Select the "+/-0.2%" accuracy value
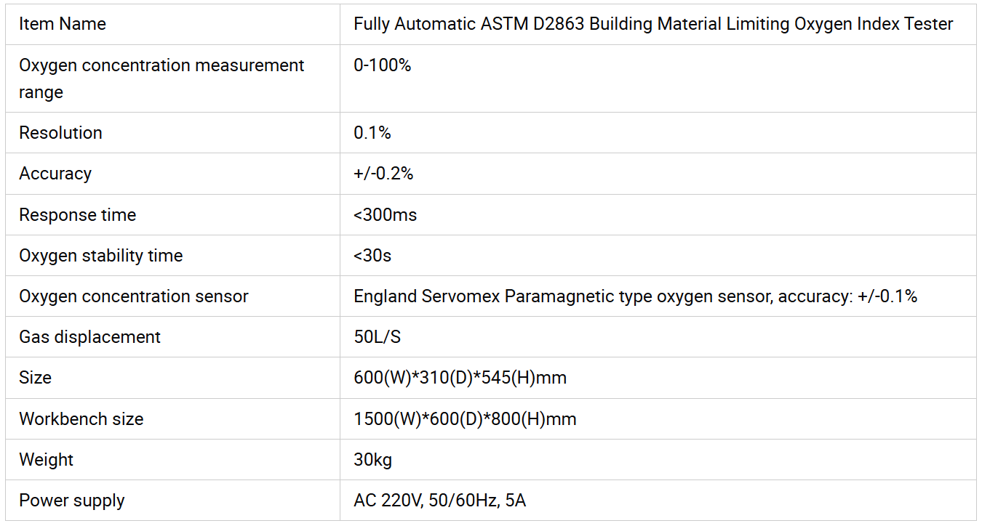This screenshot has width=982, height=526. (x=383, y=174)
